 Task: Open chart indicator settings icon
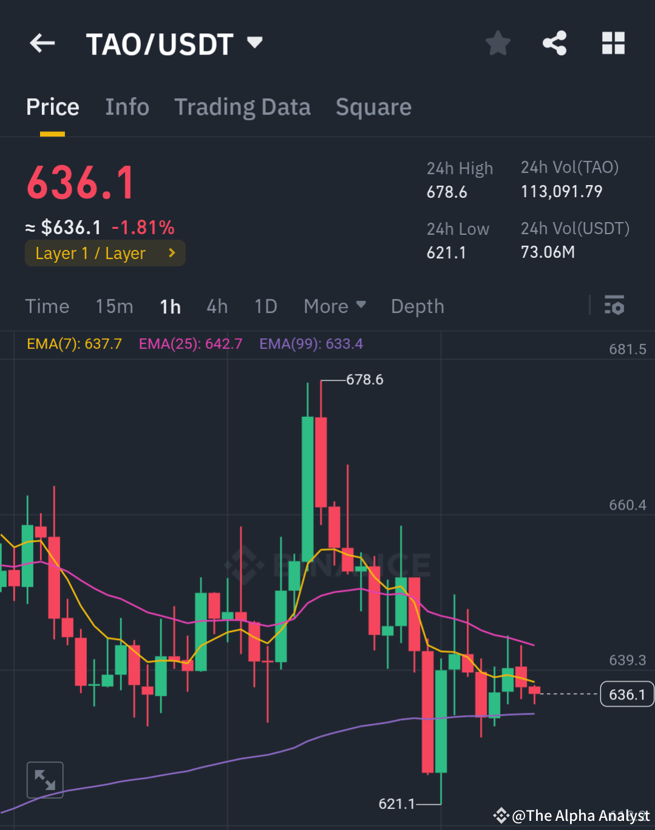(614, 306)
